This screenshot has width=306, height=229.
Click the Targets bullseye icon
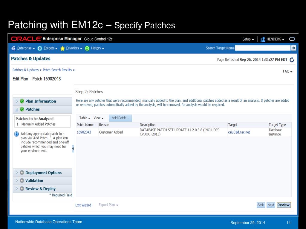(x=40, y=48)
